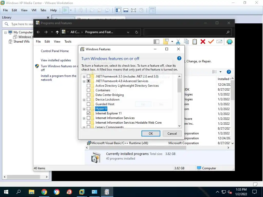Click the Up one level arrow
This screenshot has height=197, width=263.
coord(57,32)
